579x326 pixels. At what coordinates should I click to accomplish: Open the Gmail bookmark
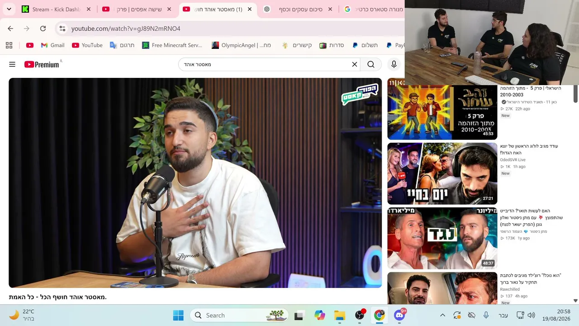[52, 45]
